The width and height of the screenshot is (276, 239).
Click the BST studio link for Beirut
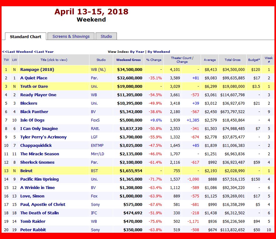[x=94, y=171]
